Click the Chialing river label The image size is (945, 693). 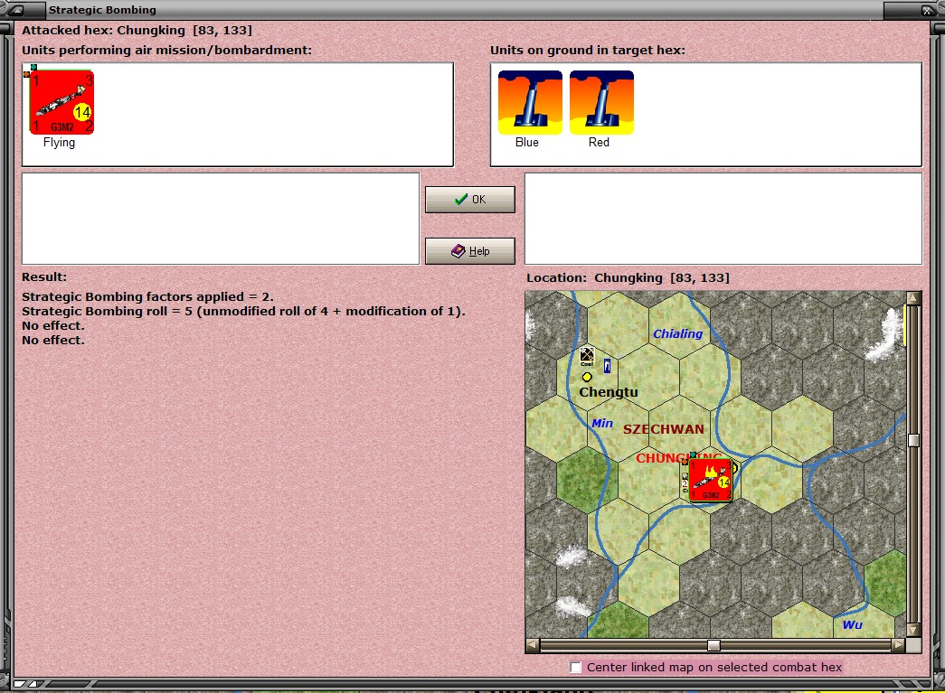(x=678, y=333)
